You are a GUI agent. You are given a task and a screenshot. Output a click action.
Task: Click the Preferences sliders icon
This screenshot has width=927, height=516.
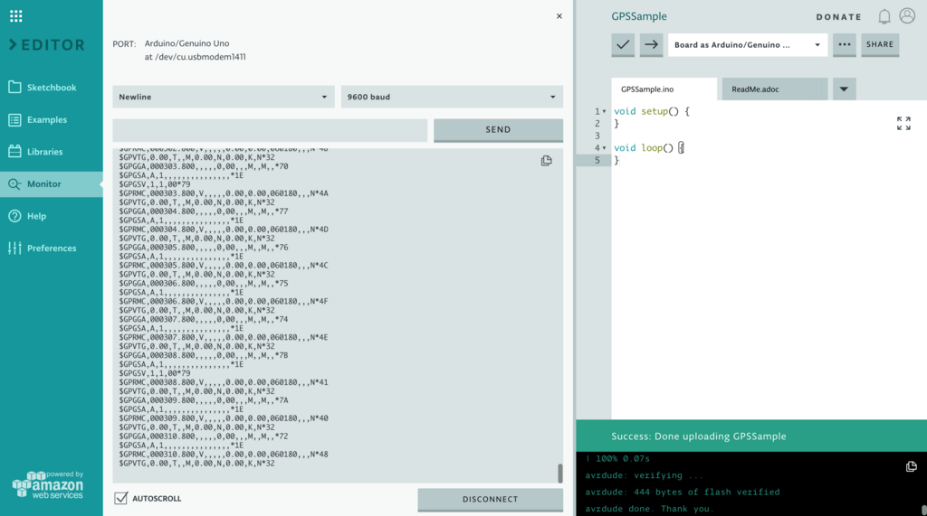14,248
